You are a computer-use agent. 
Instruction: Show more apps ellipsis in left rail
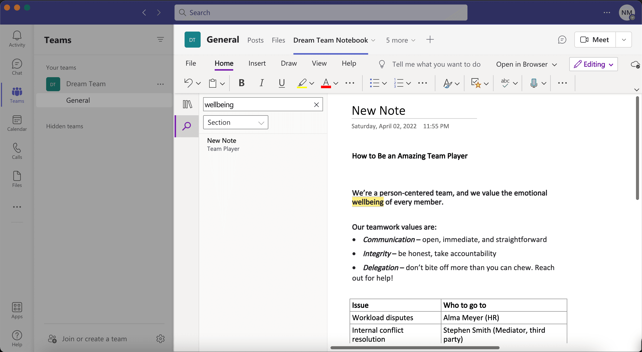tap(17, 207)
